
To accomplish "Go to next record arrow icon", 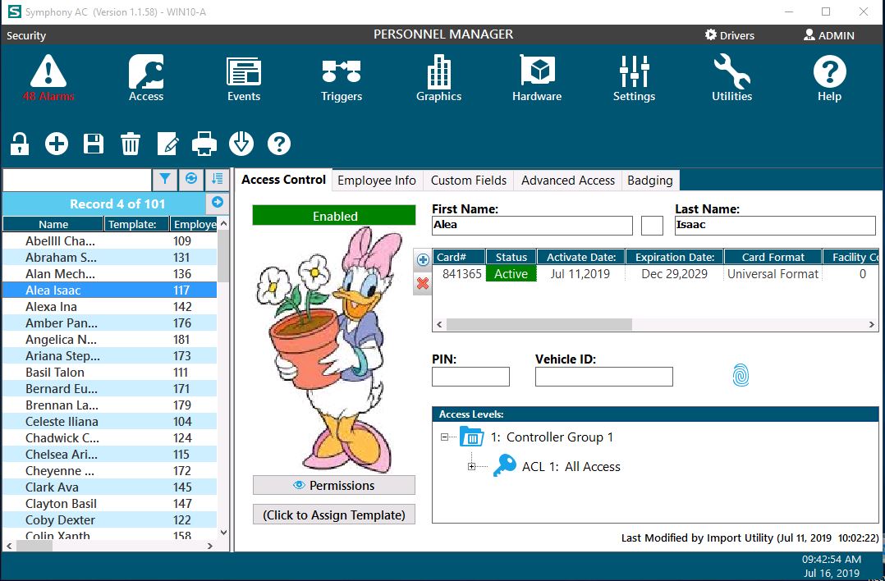I will [218, 203].
